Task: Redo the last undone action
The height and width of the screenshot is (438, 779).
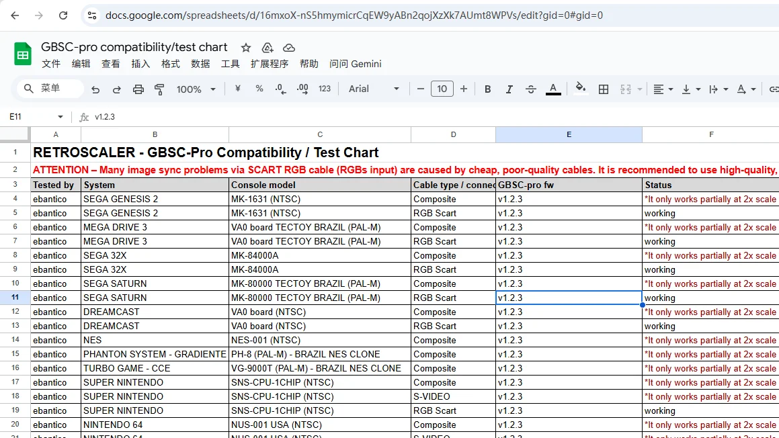Action: [117, 89]
